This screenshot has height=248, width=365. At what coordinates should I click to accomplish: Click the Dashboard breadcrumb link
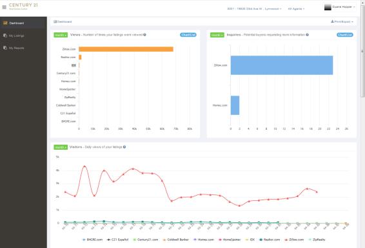[63, 22]
